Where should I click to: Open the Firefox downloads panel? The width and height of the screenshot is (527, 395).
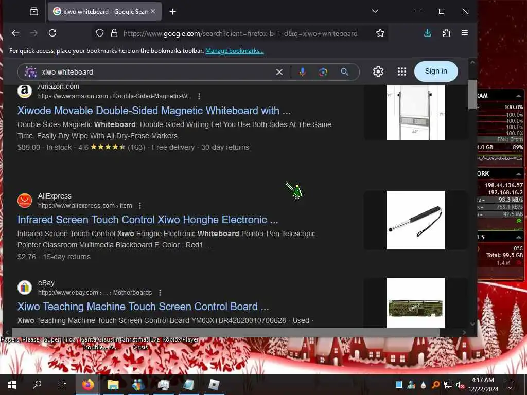pyautogui.click(x=428, y=33)
